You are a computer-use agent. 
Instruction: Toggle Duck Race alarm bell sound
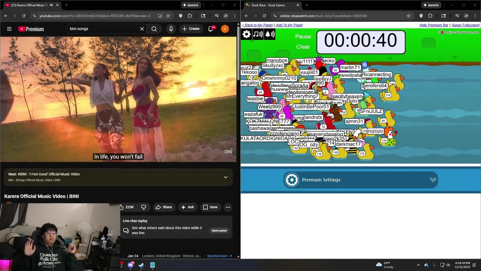click(x=270, y=34)
